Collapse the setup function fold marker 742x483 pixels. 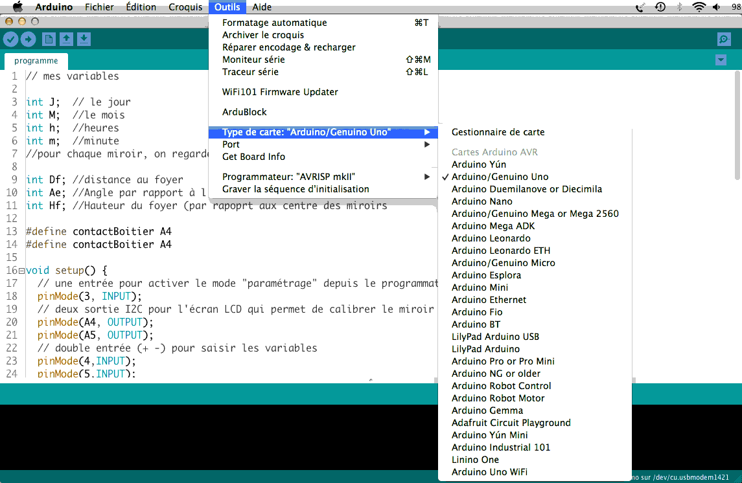click(x=21, y=271)
